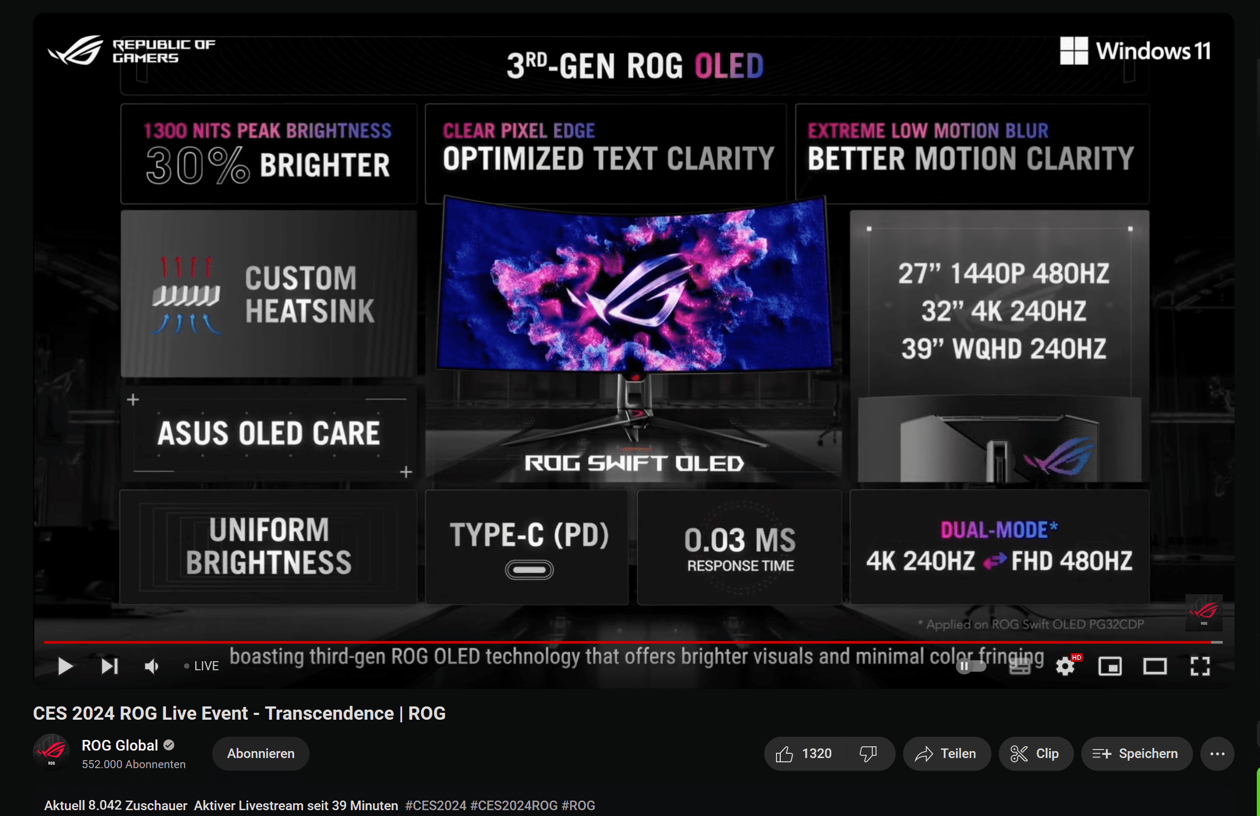The image size is (1260, 816).
Task: Click the ROG channel watermark in video
Action: coord(1204,612)
